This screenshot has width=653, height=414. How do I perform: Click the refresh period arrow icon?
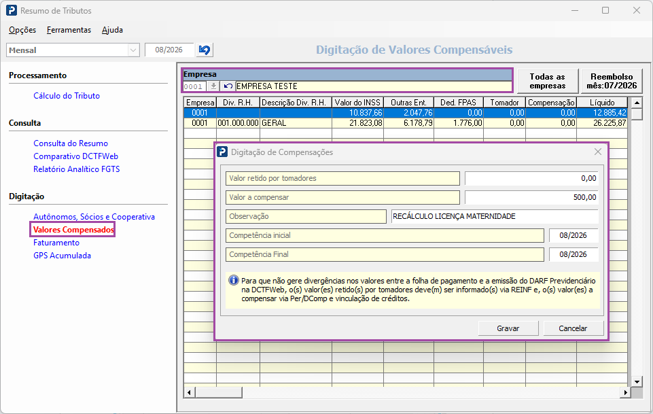pyautogui.click(x=205, y=50)
